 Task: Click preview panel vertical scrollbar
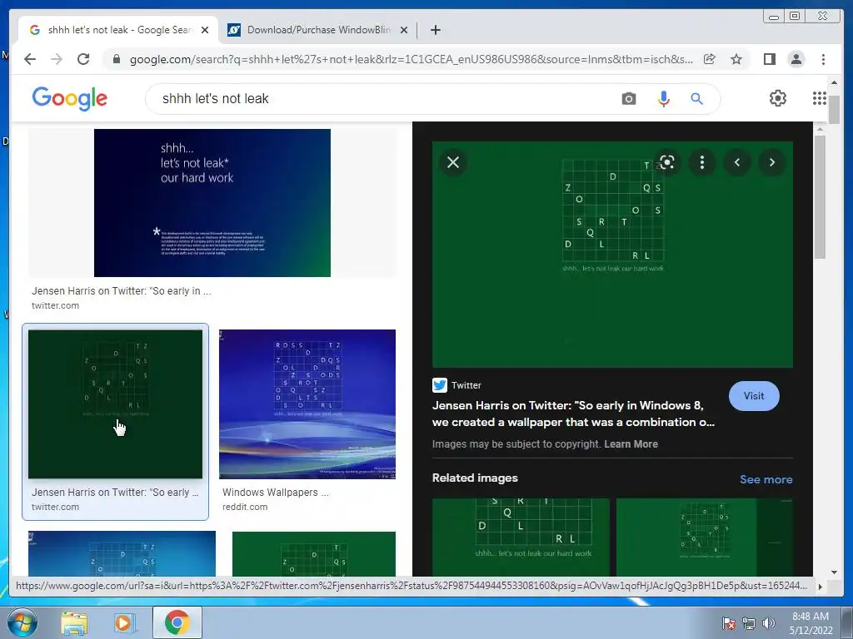click(x=820, y=196)
